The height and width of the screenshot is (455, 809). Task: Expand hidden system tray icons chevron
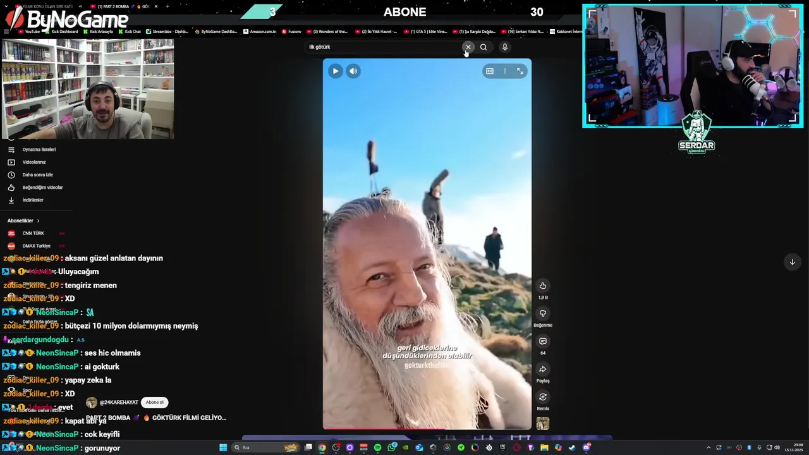(x=709, y=447)
